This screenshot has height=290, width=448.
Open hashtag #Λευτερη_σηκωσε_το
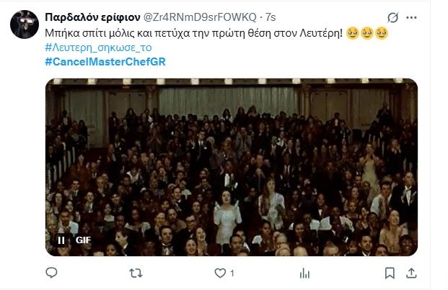pyautogui.click(x=98, y=47)
